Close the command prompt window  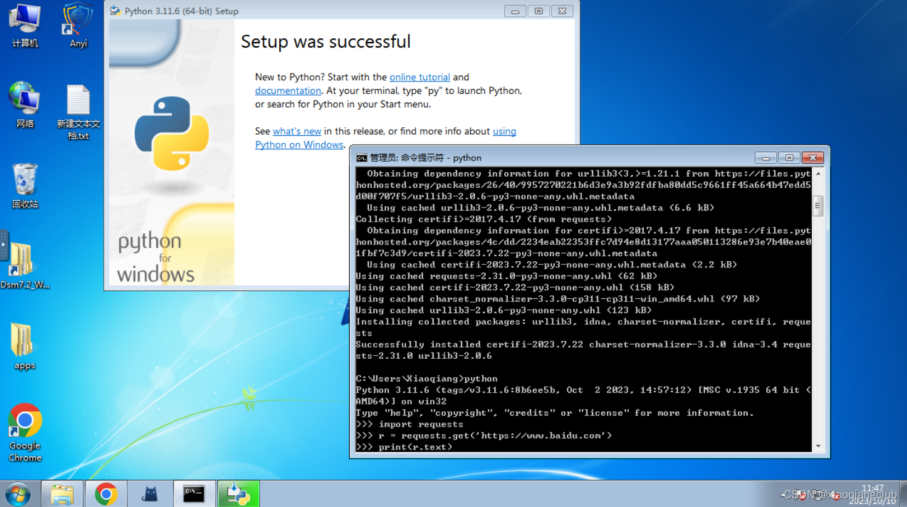click(812, 158)
